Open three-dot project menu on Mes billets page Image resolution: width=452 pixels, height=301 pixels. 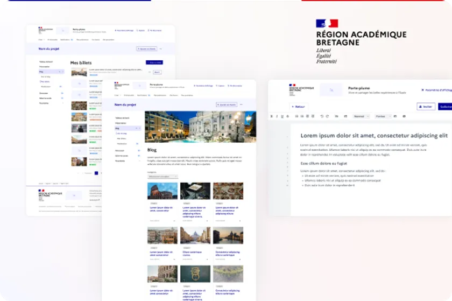click(x=160, y=49)
